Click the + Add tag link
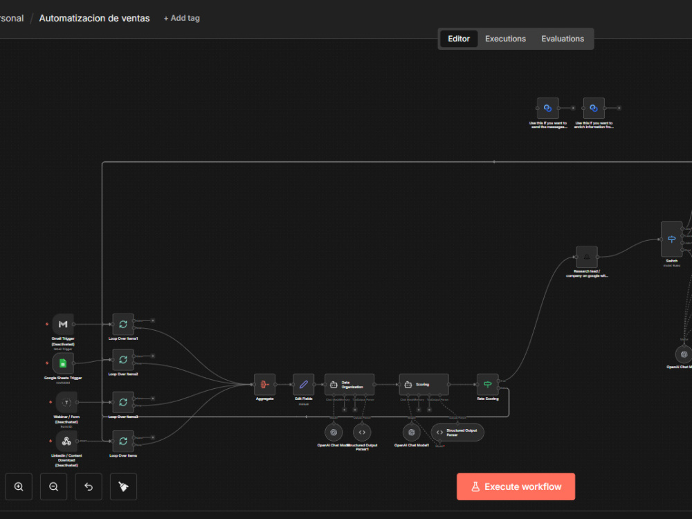Screen dimensions: 692x519 pos(182,18)
